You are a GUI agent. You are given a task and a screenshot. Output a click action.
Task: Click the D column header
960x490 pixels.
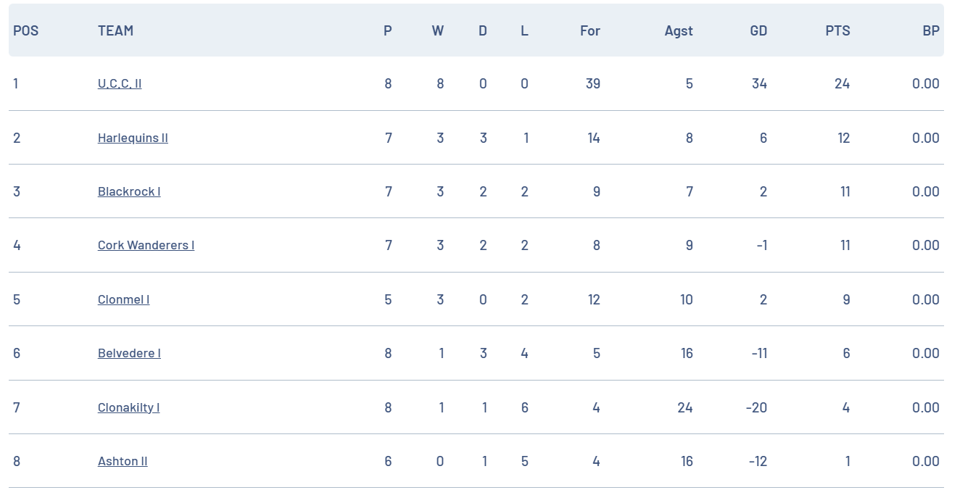[x=483, y=30]
